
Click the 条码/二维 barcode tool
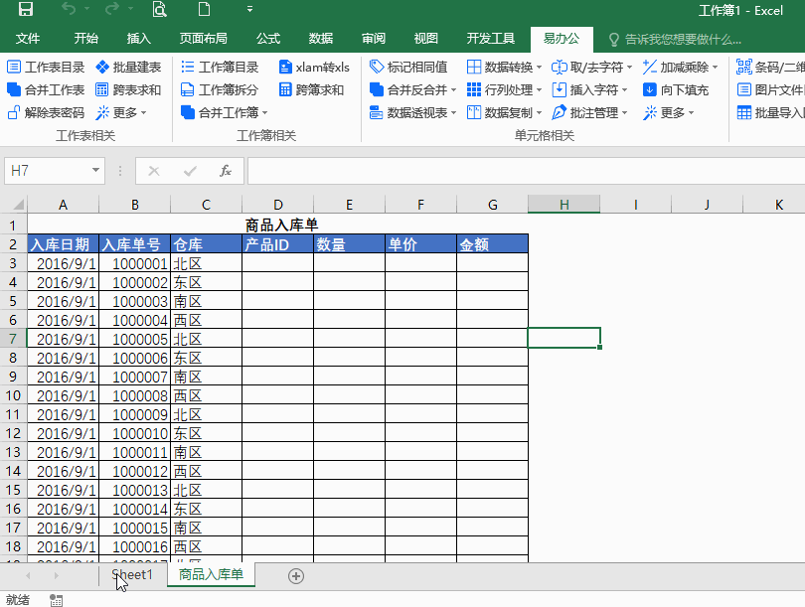click(770, 68)
